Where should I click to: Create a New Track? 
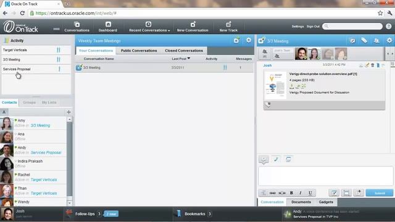(228, 27)
